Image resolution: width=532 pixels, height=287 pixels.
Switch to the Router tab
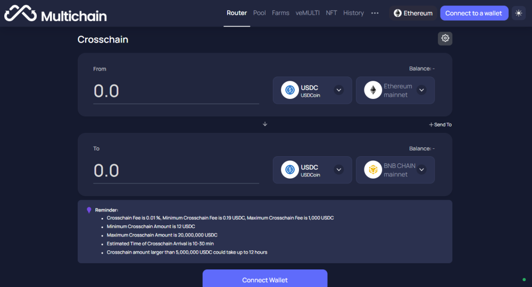coord(237,13)
